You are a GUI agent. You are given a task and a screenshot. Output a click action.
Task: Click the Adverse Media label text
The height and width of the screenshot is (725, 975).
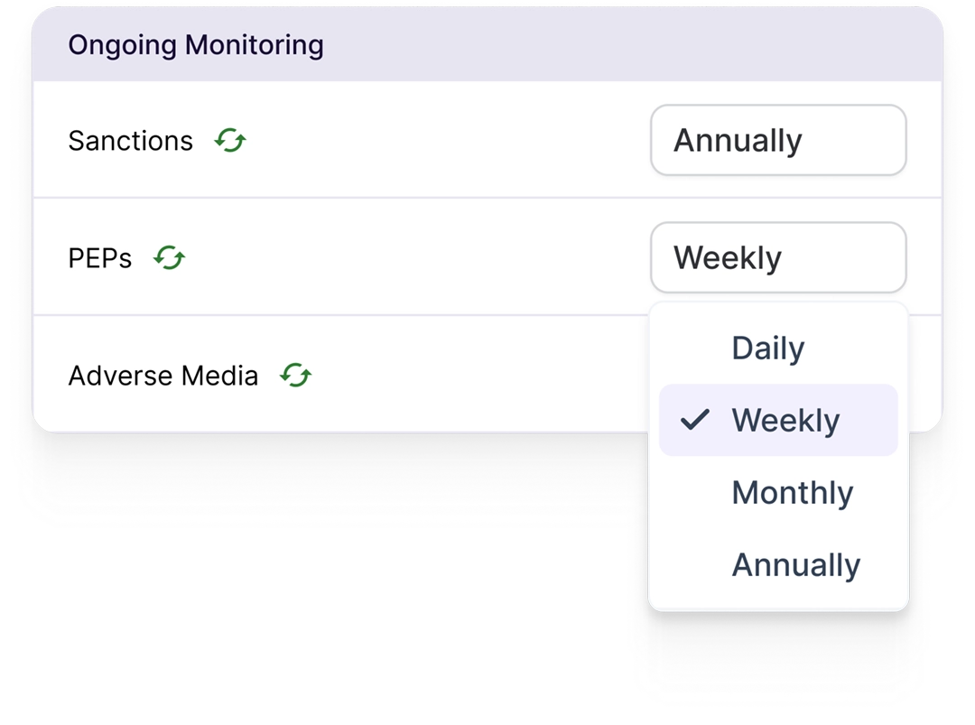click(163, 376)
